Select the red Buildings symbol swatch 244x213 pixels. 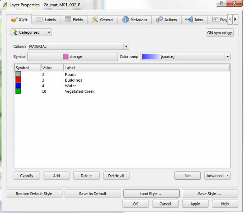(x=18, y=80)
